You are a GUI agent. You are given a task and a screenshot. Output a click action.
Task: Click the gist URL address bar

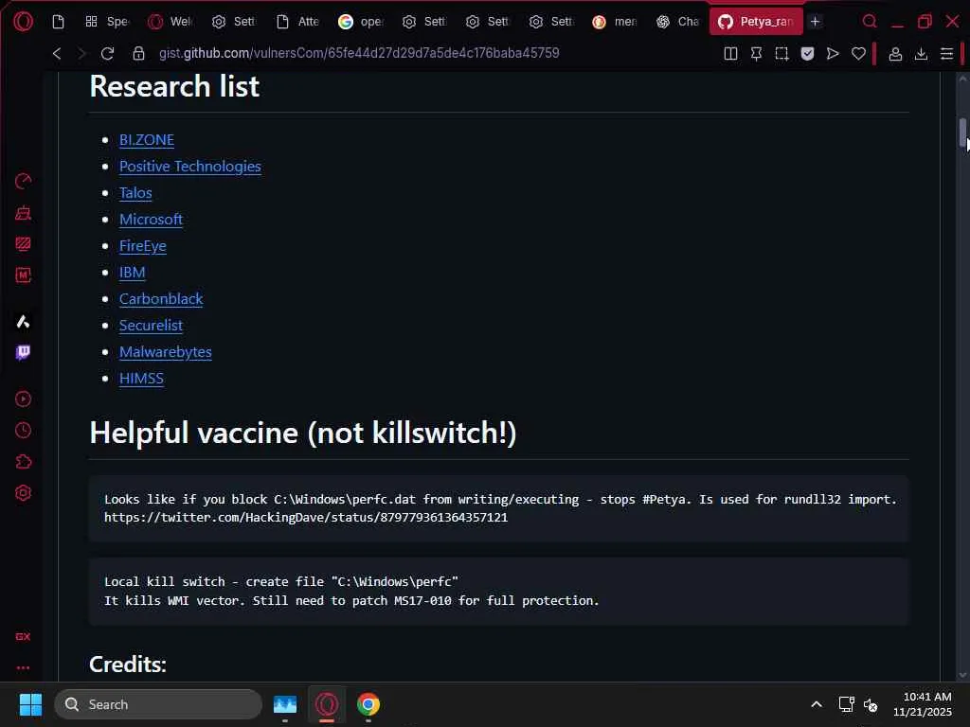pyautogui.click(x=359, y=53)
